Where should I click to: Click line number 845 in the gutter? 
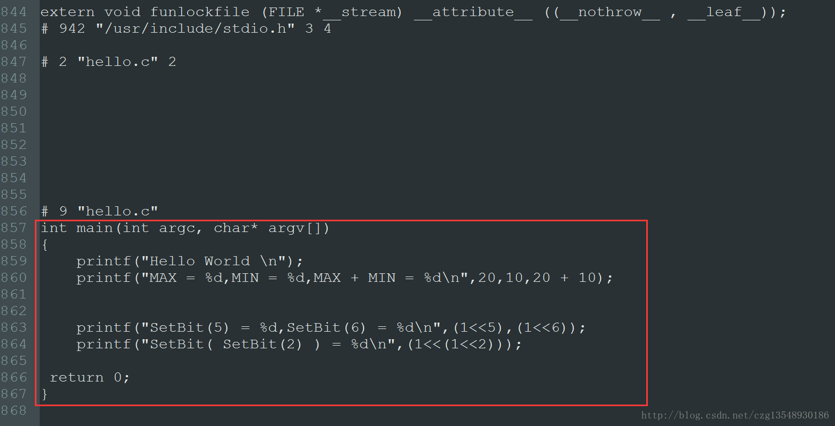[x=14, y=28]
